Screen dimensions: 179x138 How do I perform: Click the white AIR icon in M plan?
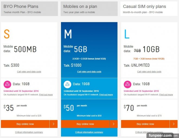pyautogui.click(x=68, y=84)
